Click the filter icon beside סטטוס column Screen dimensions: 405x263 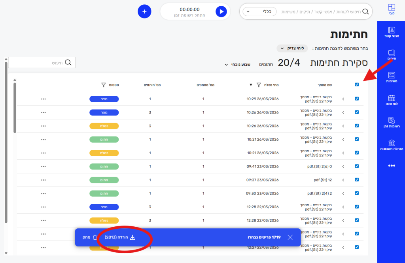(103, 85)
